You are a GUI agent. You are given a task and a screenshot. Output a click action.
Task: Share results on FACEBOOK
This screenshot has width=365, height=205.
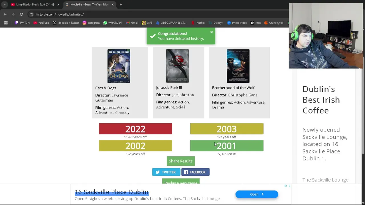pyautogui.click(x=195, y=172)
